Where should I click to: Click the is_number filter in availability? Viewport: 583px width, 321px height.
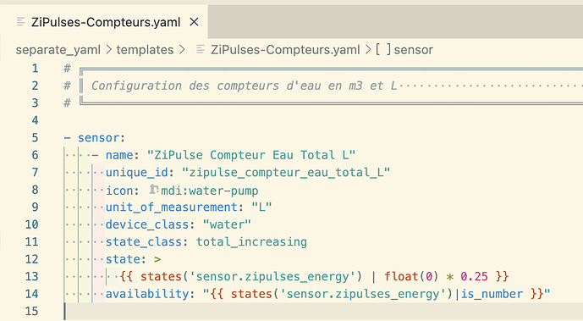coord(492,294)
